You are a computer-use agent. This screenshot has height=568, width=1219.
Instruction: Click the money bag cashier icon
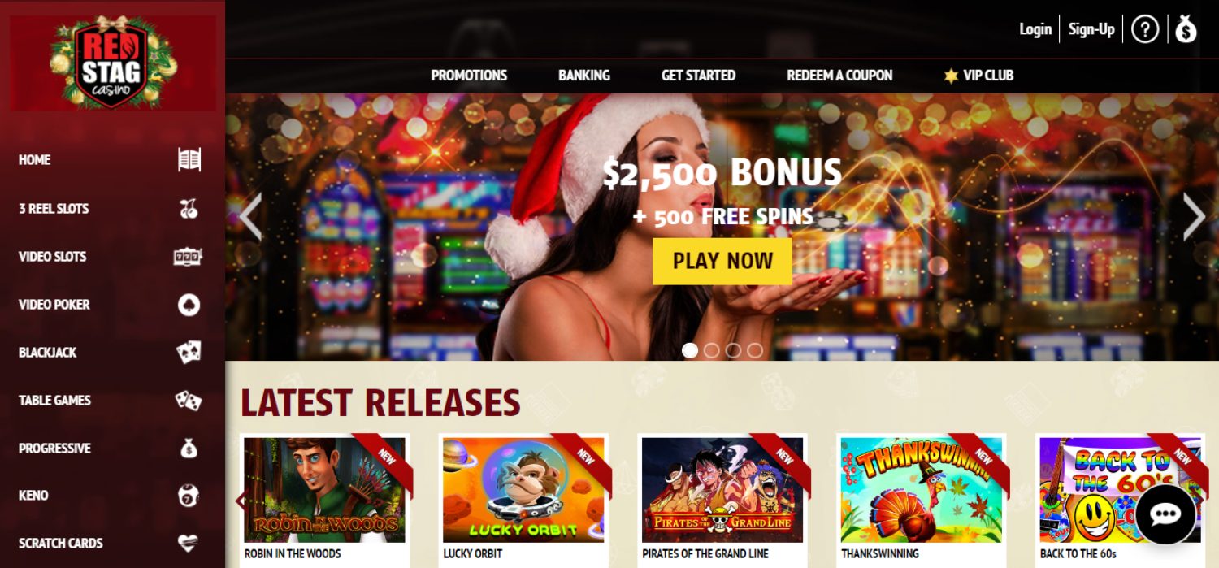pos(1186,29)
